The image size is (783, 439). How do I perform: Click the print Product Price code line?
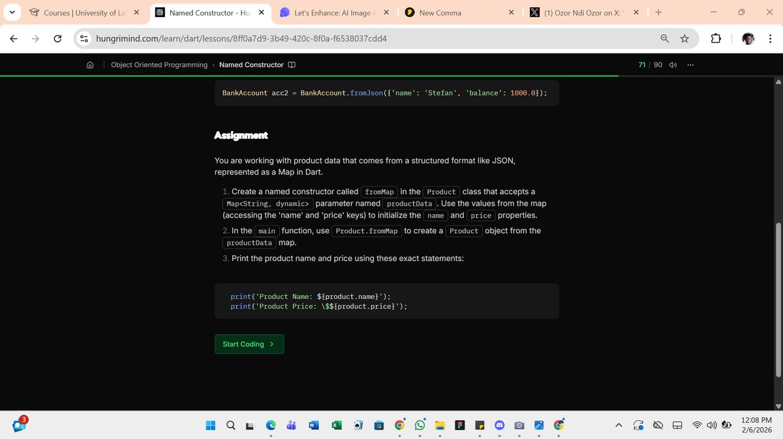pyautogui.click(x=319, y=306)
